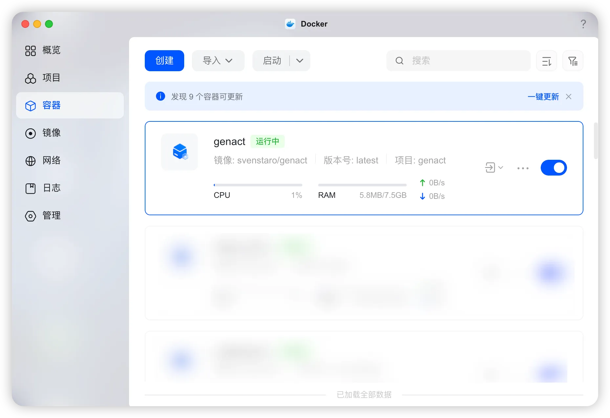Open the genact more options menu
This screenshot has height=418, width=610.
click(x=523, y=168)
